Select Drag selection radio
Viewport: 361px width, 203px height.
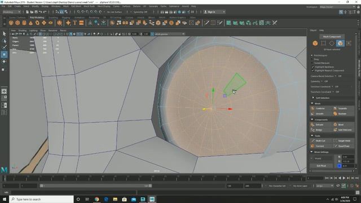click(312, 59)
